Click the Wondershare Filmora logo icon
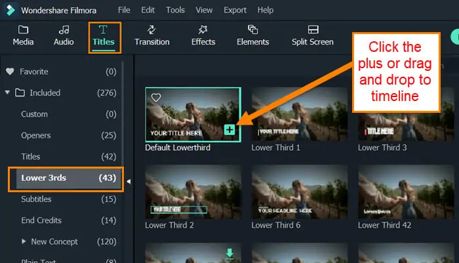The height and width of the screenshot is (263, 459). [10, 10]
